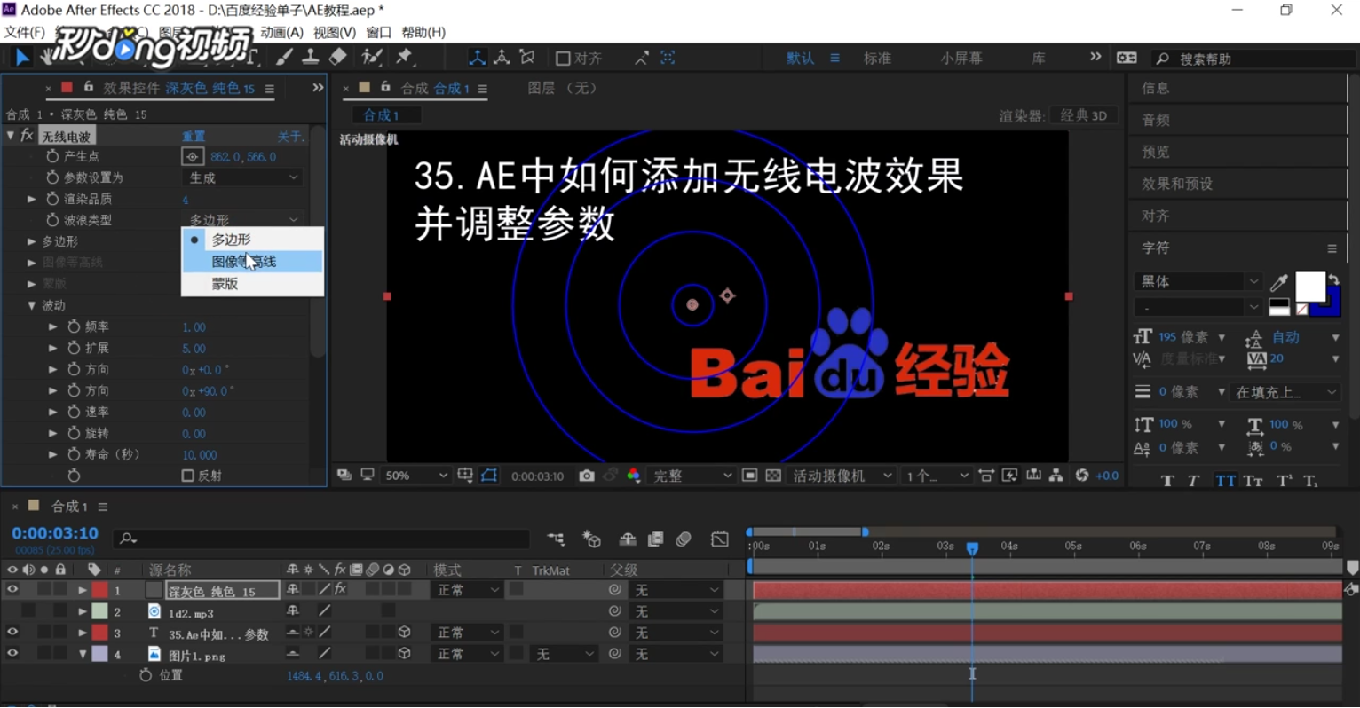Choose 蒙版 from the dropdown list
The height and width of the screenshot is (708, 1360).
[x=252, y=283]
